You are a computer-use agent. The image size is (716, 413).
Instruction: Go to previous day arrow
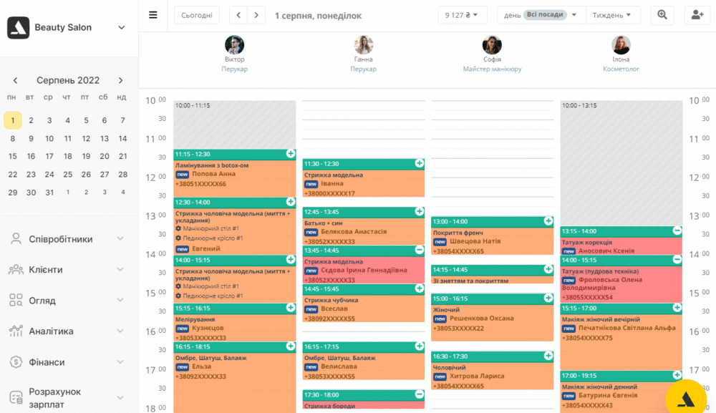[238, 15]
